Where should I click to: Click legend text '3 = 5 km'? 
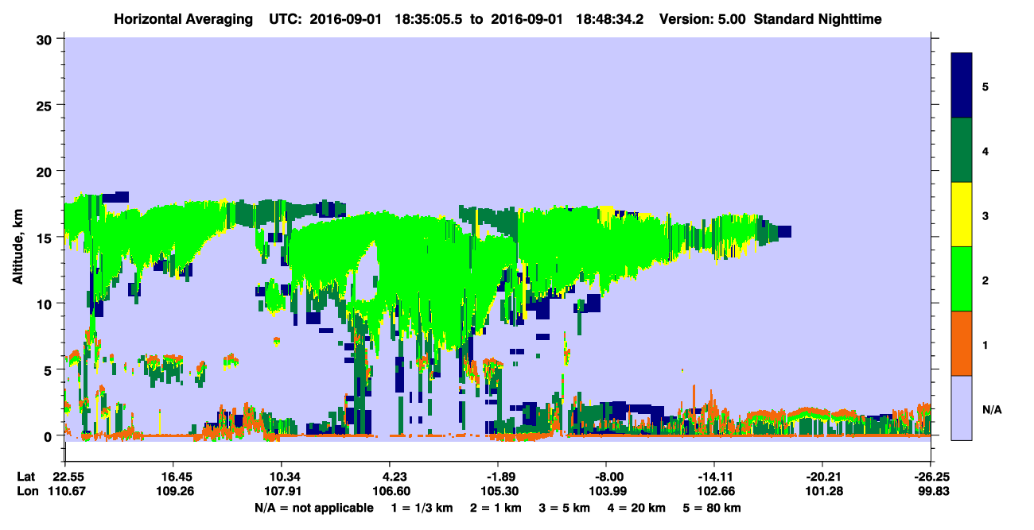tap(566, 508)
